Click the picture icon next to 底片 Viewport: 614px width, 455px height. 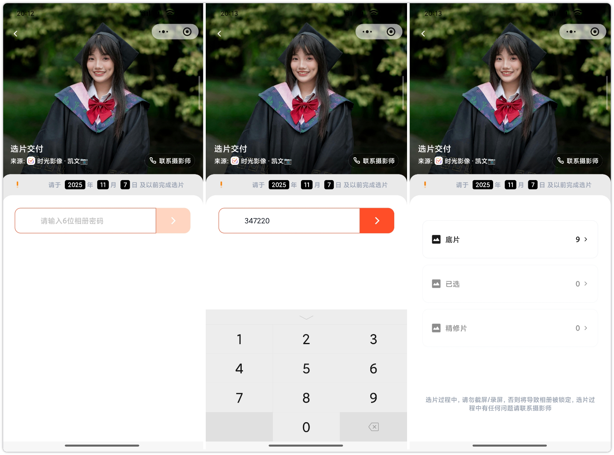pyautogui.click(x=436, y=239)
